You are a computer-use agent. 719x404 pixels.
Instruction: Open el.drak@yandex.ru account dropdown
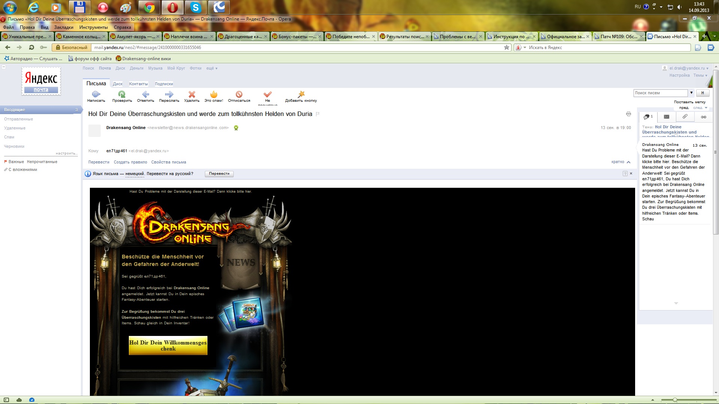[x=689, y=68]
